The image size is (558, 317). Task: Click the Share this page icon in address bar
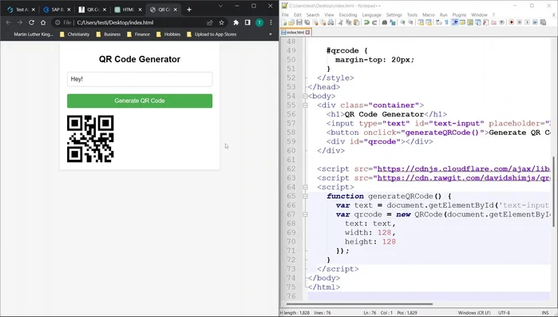(x=210, y=22)
